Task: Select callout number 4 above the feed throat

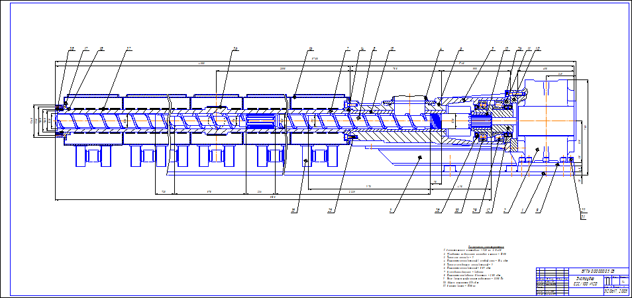Action: [441, 49]
